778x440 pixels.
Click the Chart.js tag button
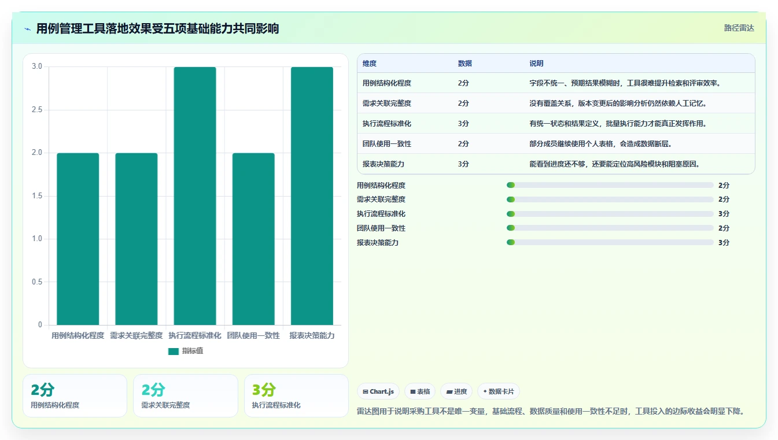(378, 391)
